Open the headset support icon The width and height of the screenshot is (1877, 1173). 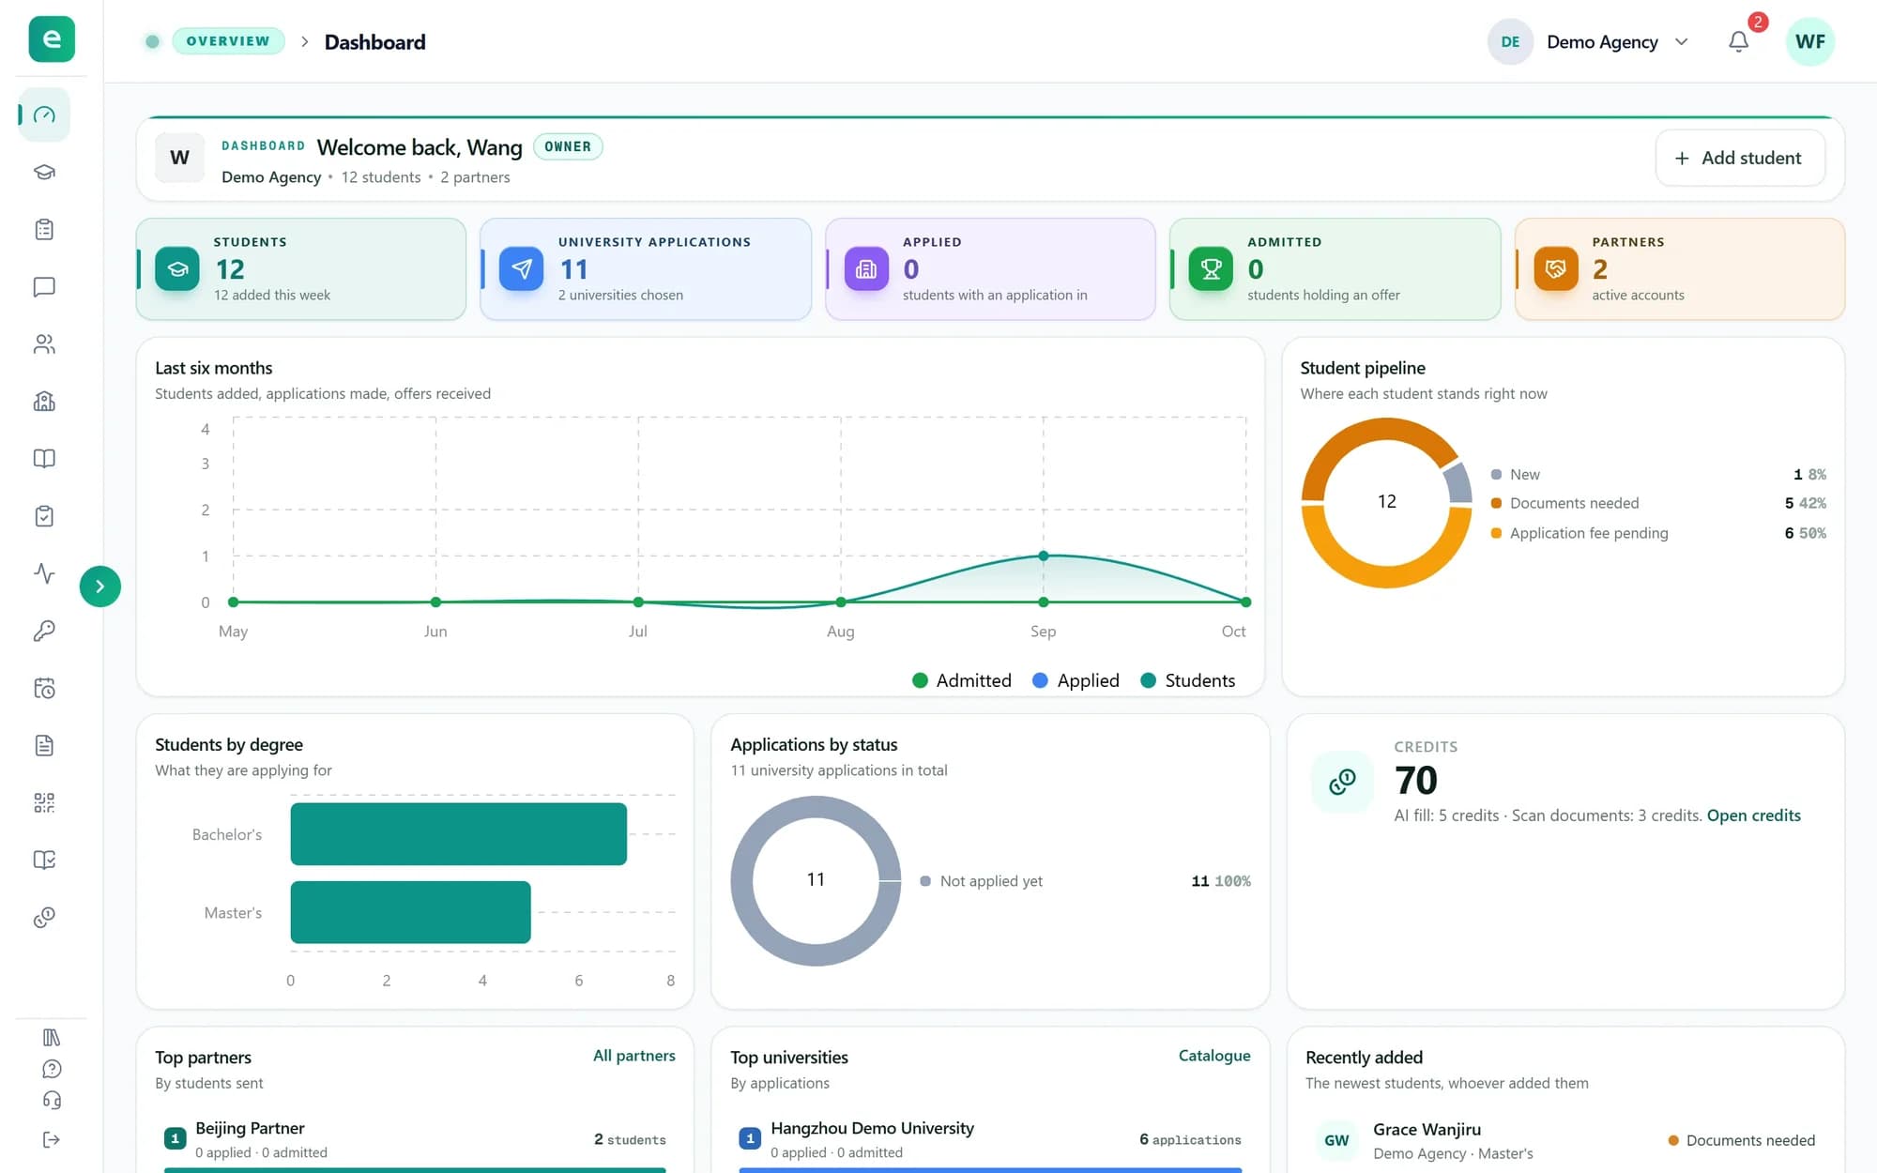(x=52, y=1100)
